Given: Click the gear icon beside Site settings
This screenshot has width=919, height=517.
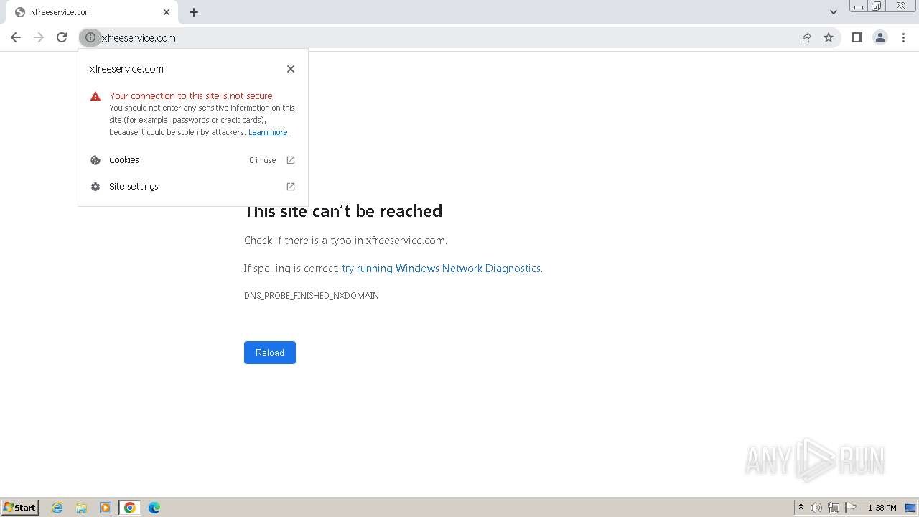Looking at the screenshot, I should [x=95, y=187].
